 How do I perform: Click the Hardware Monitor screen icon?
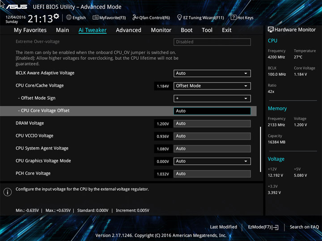[271, 30]
